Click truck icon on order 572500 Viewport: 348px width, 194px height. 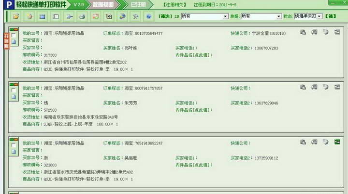(314, 87)
